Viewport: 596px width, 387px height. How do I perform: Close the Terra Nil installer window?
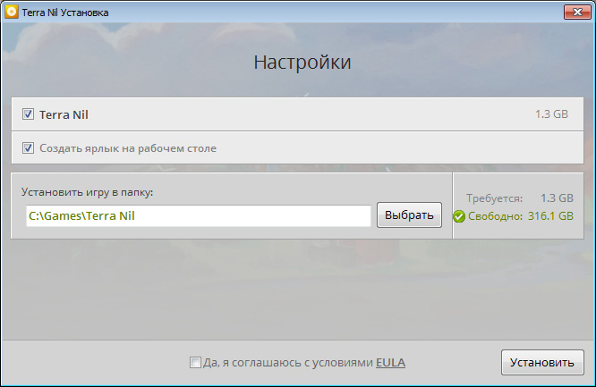pyautogui.click(x=577, y=13)
